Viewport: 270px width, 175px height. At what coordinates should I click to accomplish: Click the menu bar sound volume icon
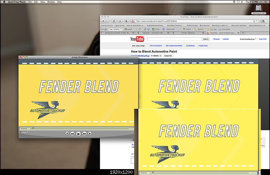[x=242, y=2]
